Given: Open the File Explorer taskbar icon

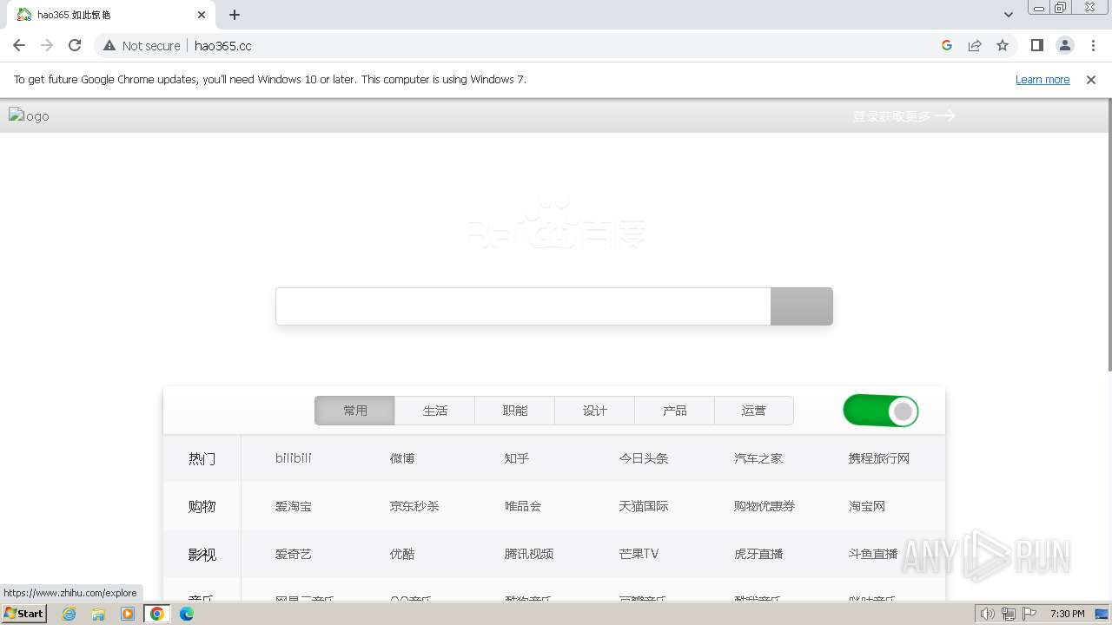Looking at the screenshot, I should coord(98,614).
